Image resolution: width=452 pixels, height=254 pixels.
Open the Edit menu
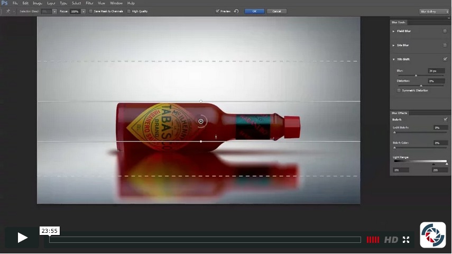pyautogui.click(x=25, y=3)
